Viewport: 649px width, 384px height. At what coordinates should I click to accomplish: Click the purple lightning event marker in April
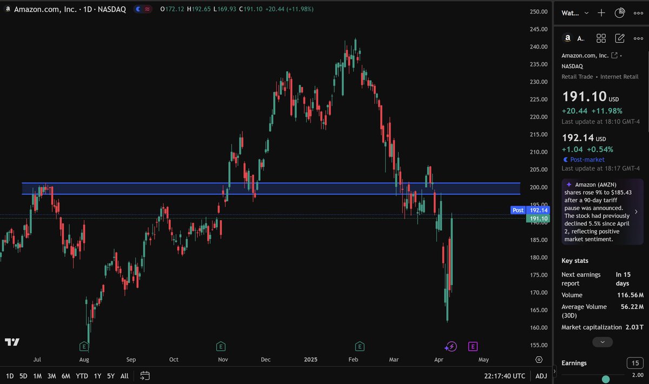(451, 346)
